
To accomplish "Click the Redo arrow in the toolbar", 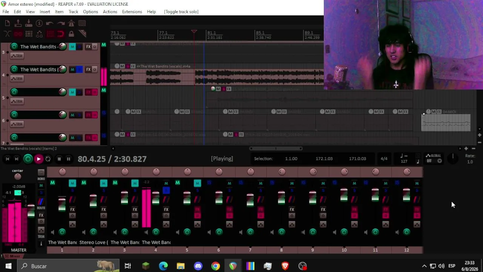I will 60,23.
